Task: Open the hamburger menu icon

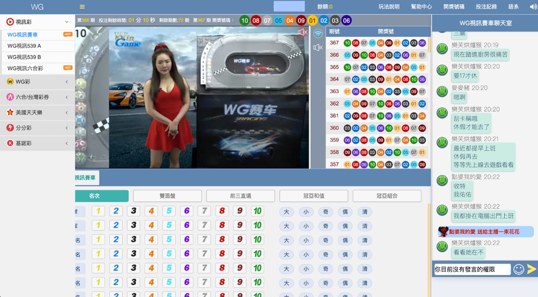Action: (x=82, y=7)
